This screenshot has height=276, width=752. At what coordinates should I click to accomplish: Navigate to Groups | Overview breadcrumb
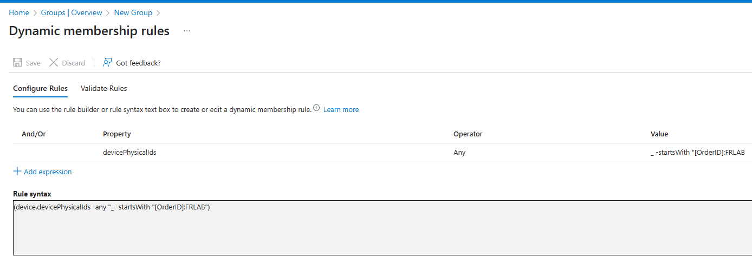pyautogui.click(x=72, y=12)
